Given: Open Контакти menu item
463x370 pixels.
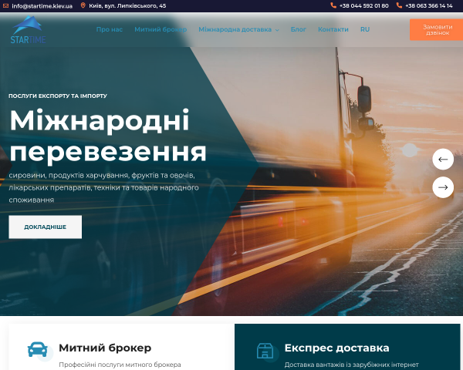Looking at the screenshot, I should click(333, 29).
